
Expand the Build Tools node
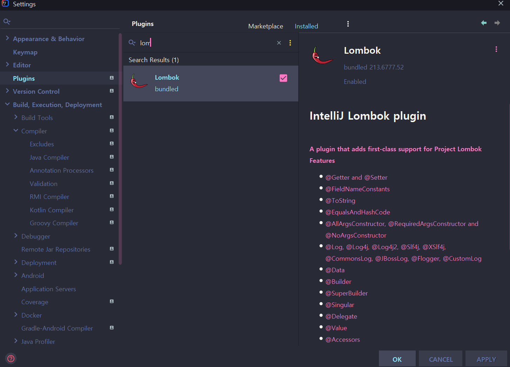(x=16, y=117)
